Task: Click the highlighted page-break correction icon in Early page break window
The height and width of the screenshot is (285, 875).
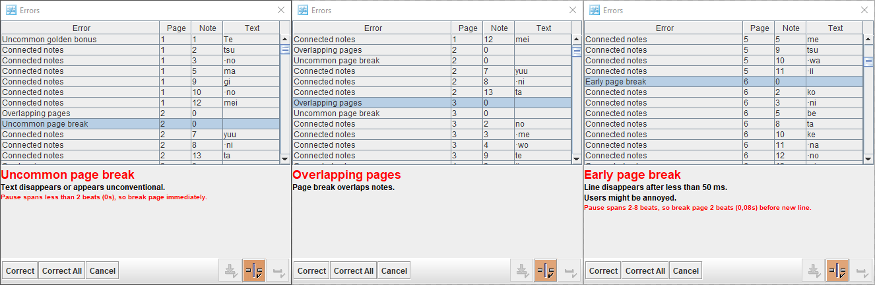Action: [837, 270]
